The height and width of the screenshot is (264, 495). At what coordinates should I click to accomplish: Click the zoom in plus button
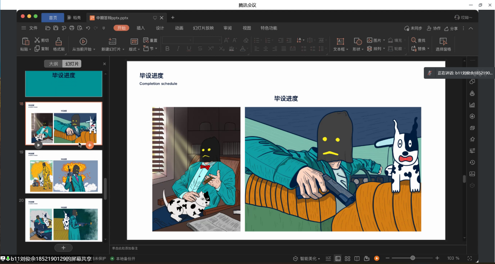437,258
